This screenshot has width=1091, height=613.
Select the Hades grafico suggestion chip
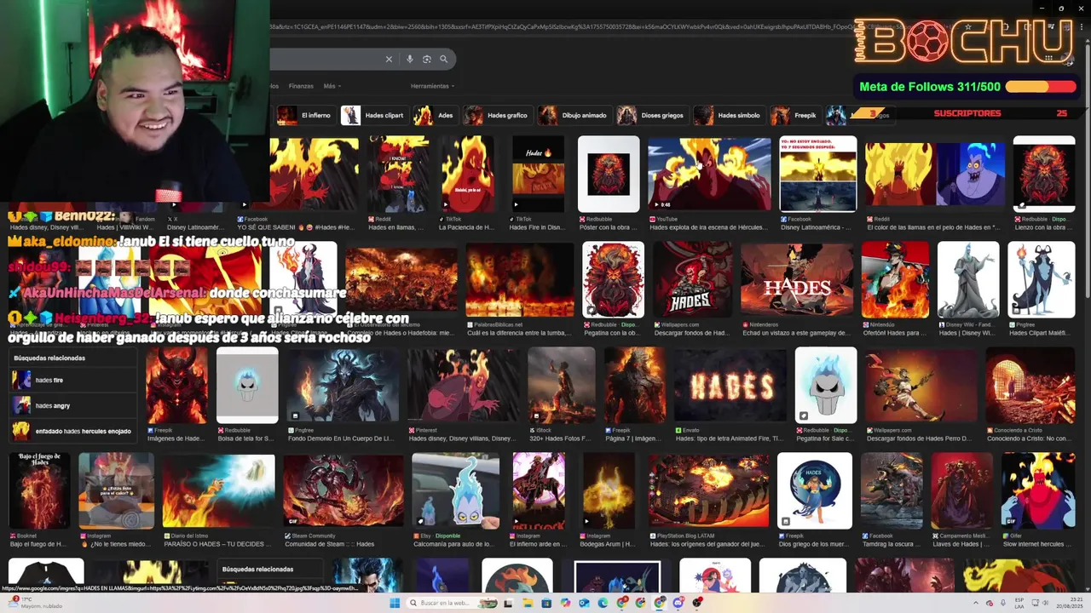497,115
